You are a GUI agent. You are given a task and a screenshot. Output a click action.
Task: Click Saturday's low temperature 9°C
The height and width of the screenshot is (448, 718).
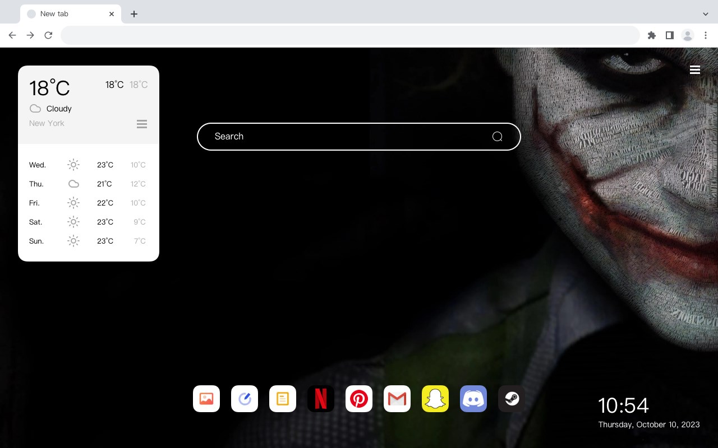click(x=140, y=222)
